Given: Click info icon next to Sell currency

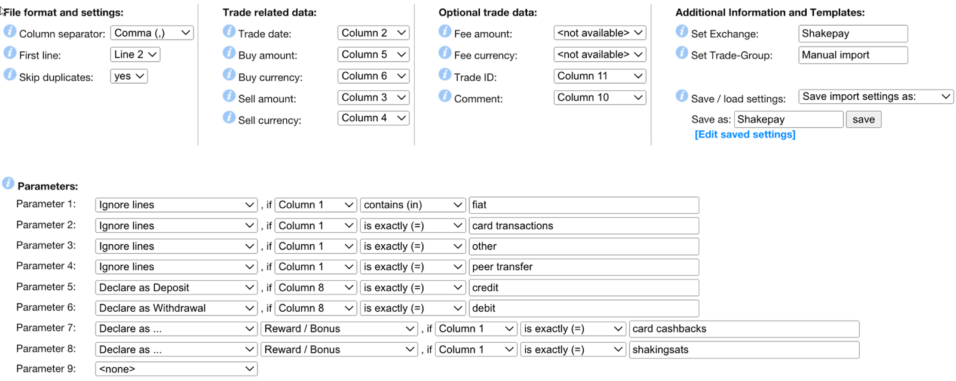Looking at the screenshot, I should click(x=229, y=117).
